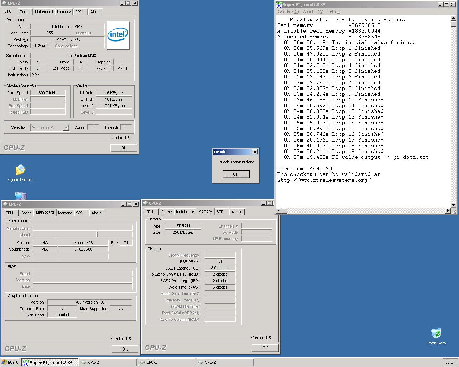Open Papierkorb recycle bin icon
459x367 pixels.
click(436, 336)
